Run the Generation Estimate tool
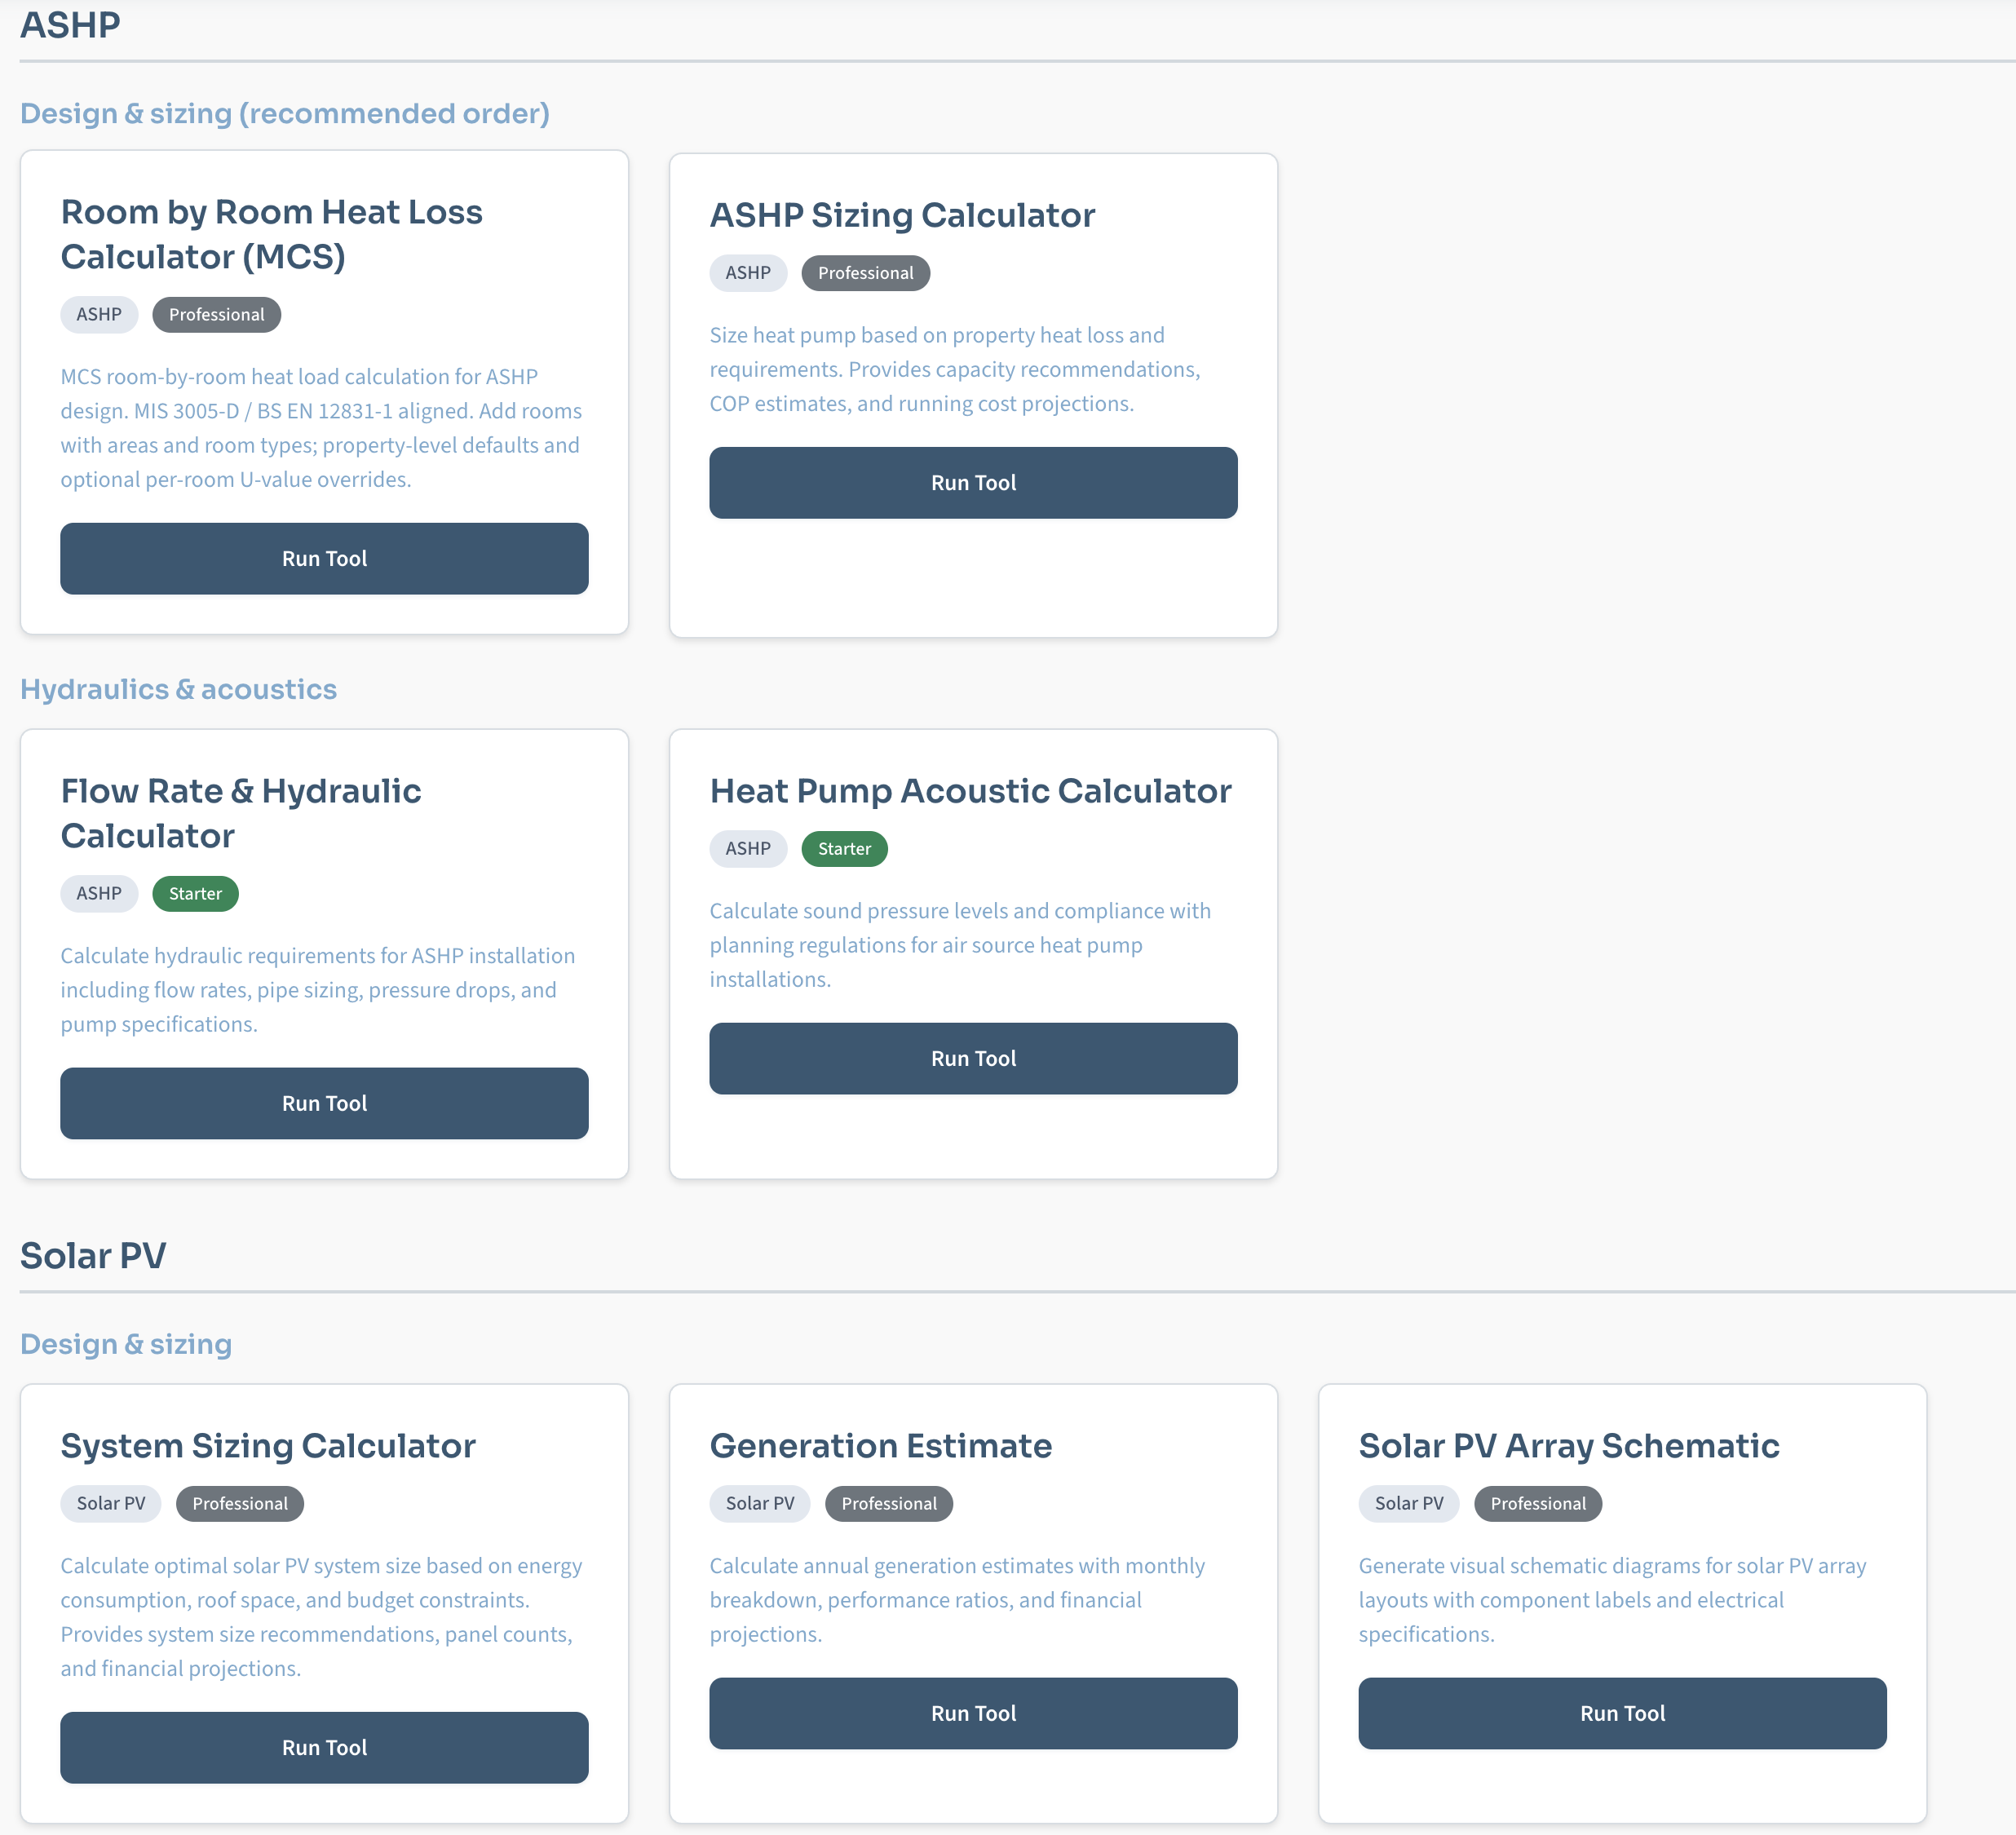2016x1835 pixels. tap(973, 1712)
